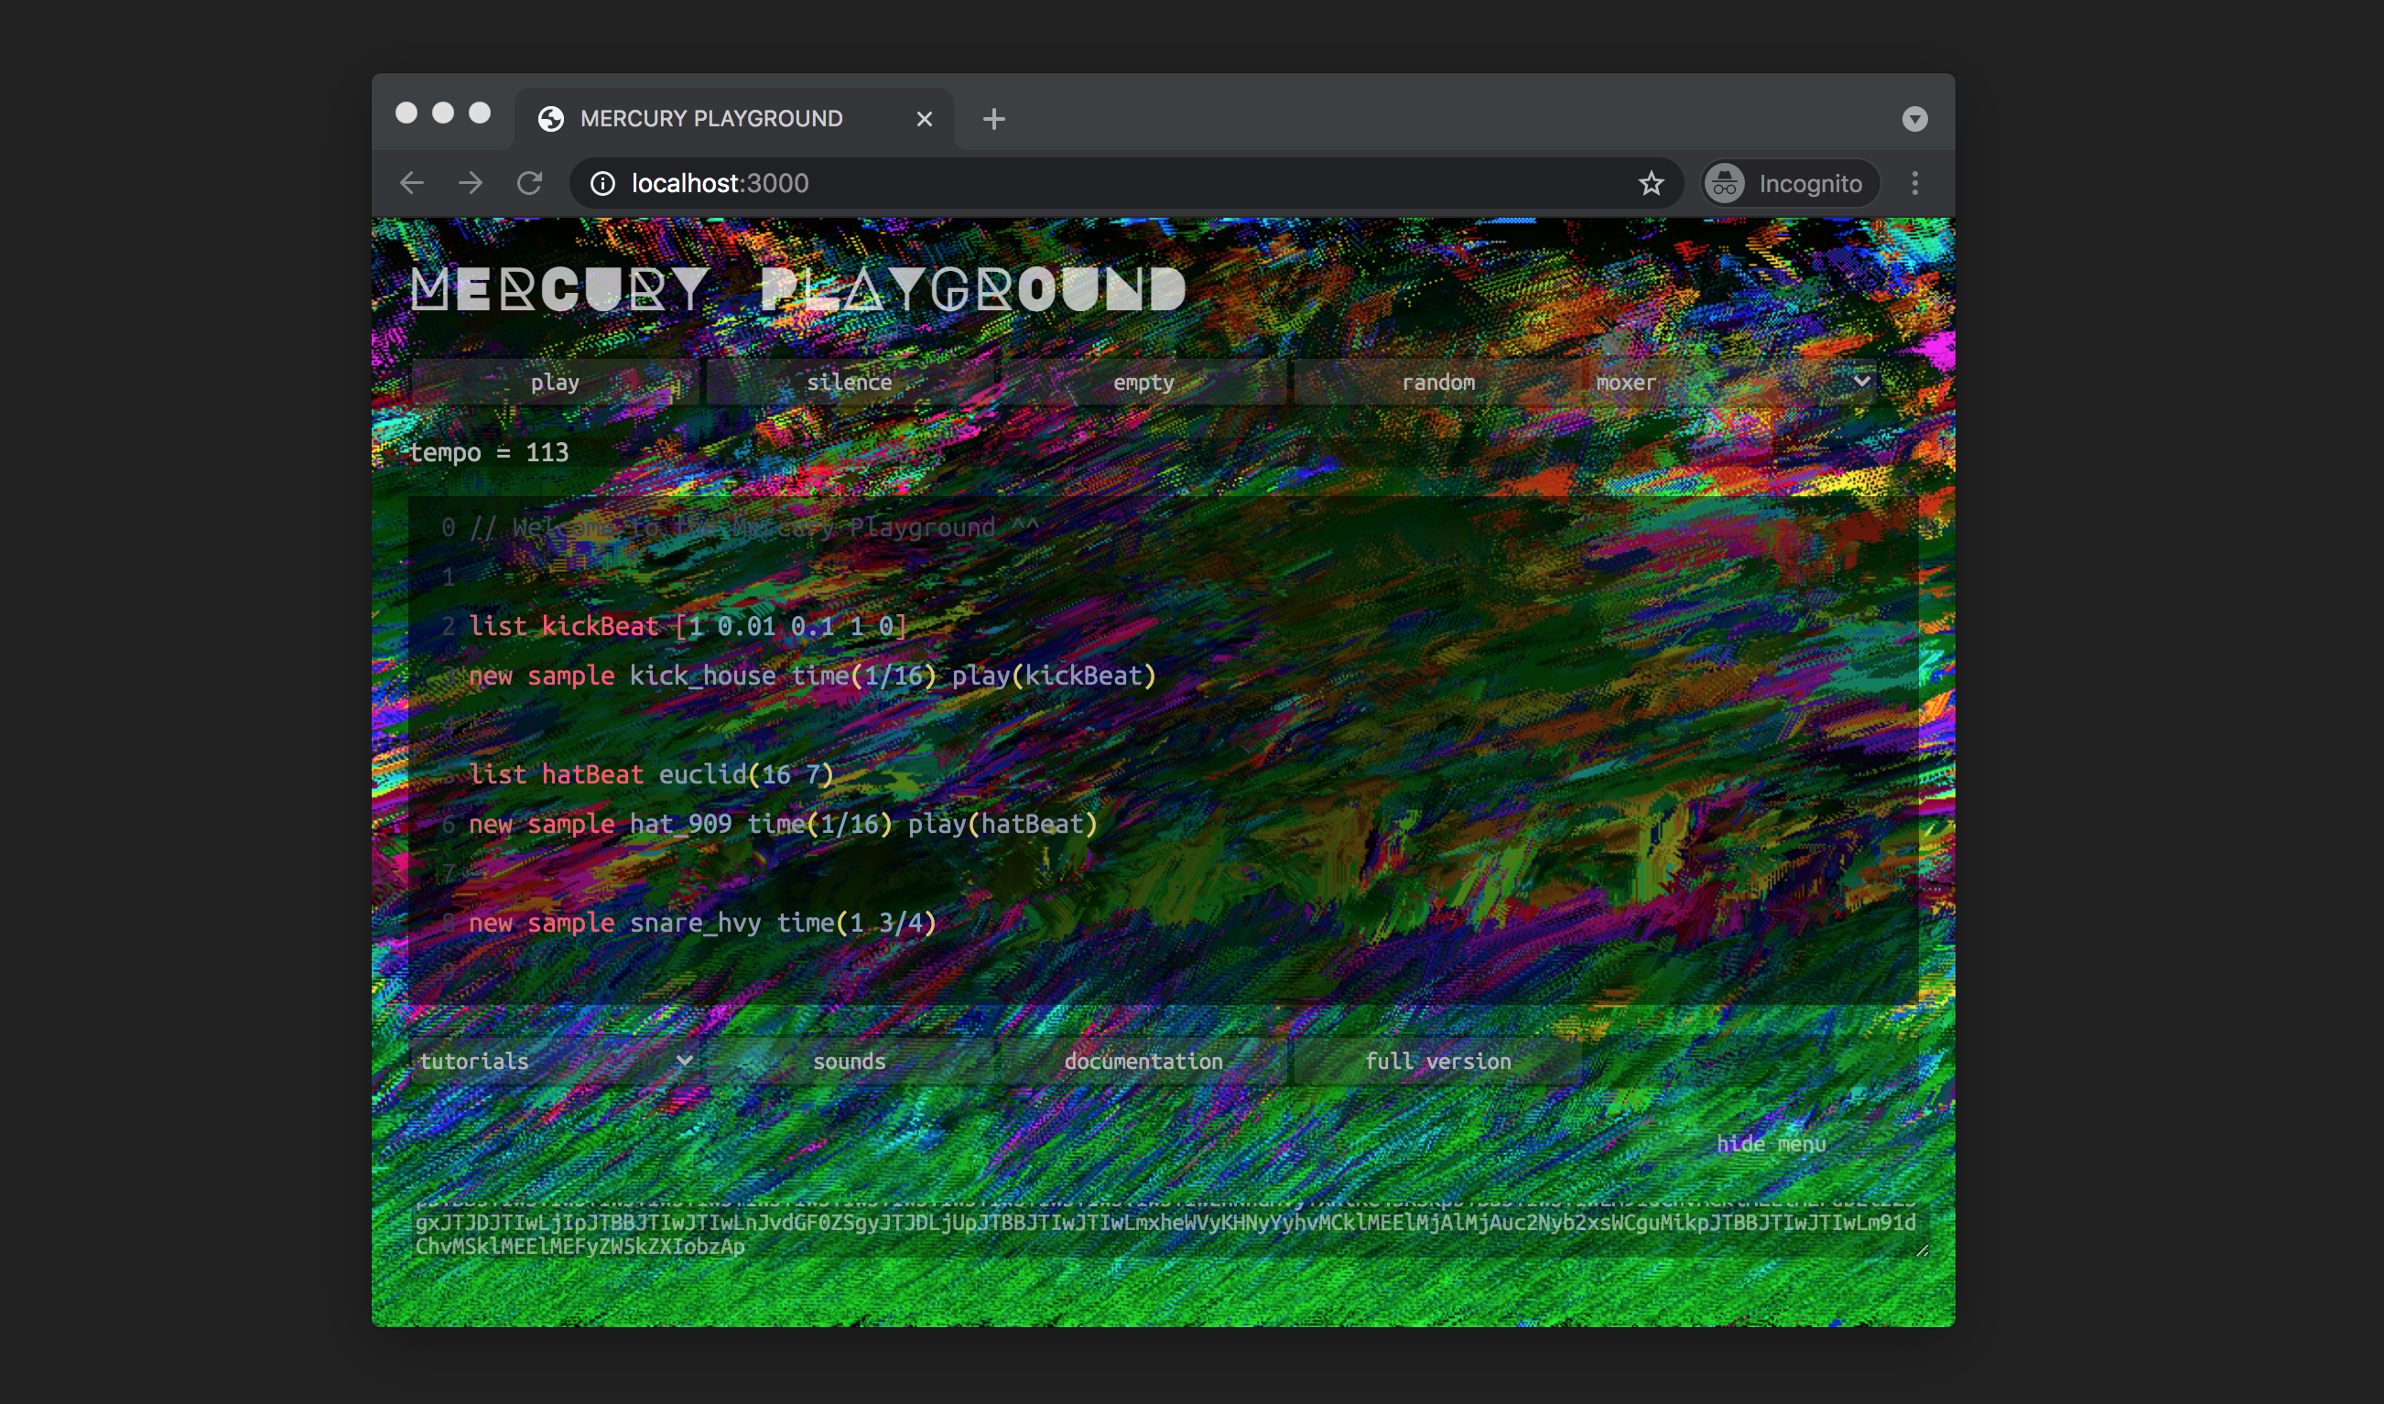
Task: Reload the localhost page
Action: pyautogui.click(x=530, y=183)
